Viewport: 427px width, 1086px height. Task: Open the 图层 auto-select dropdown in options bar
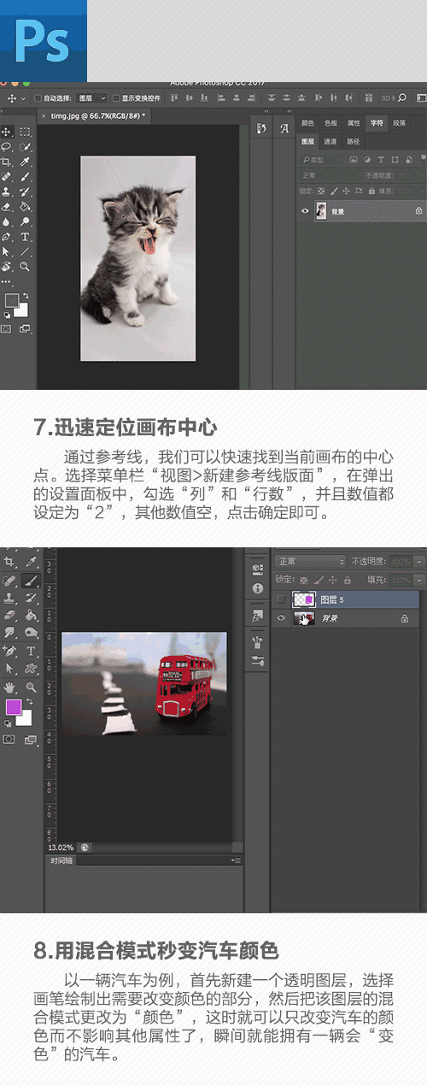(x=91, y=98)
